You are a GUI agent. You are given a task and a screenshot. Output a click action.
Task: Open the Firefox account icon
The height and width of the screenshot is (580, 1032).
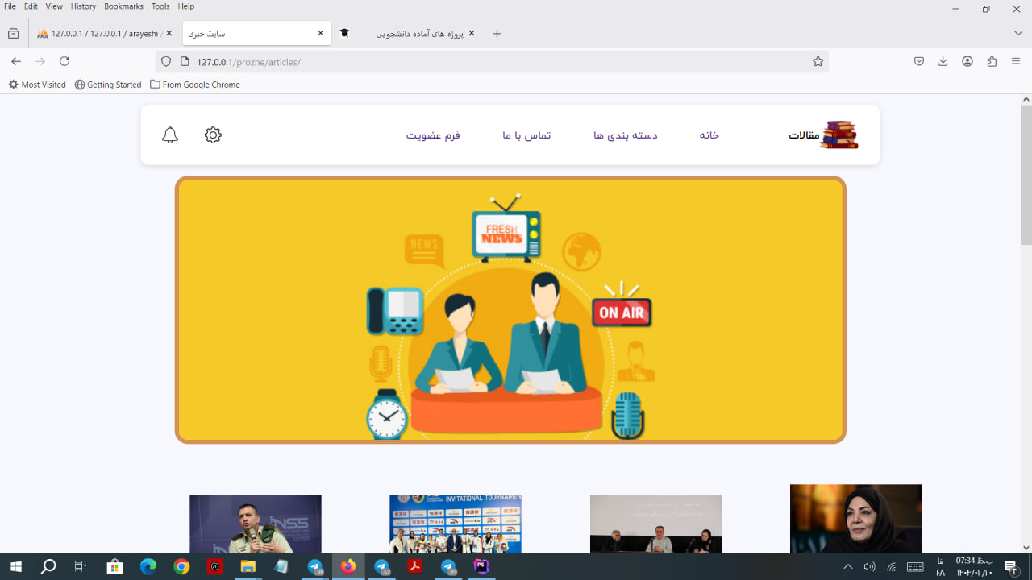pyautogui.click(x=967, y=62)
